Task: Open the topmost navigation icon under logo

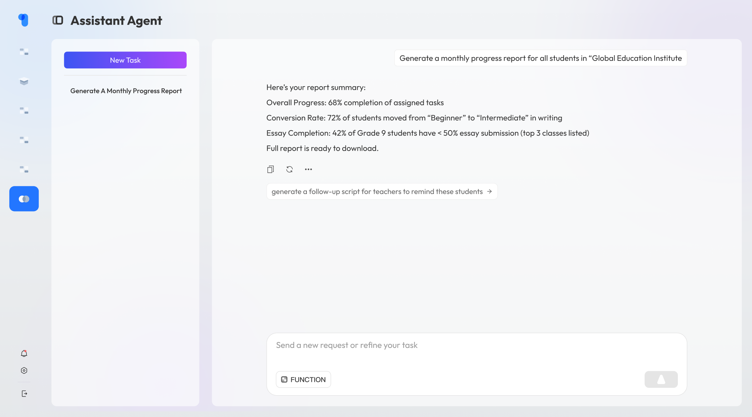Action: 24,52
